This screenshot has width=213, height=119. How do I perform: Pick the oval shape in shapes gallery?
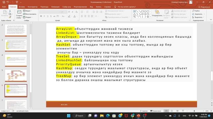(x=145, y=11)
